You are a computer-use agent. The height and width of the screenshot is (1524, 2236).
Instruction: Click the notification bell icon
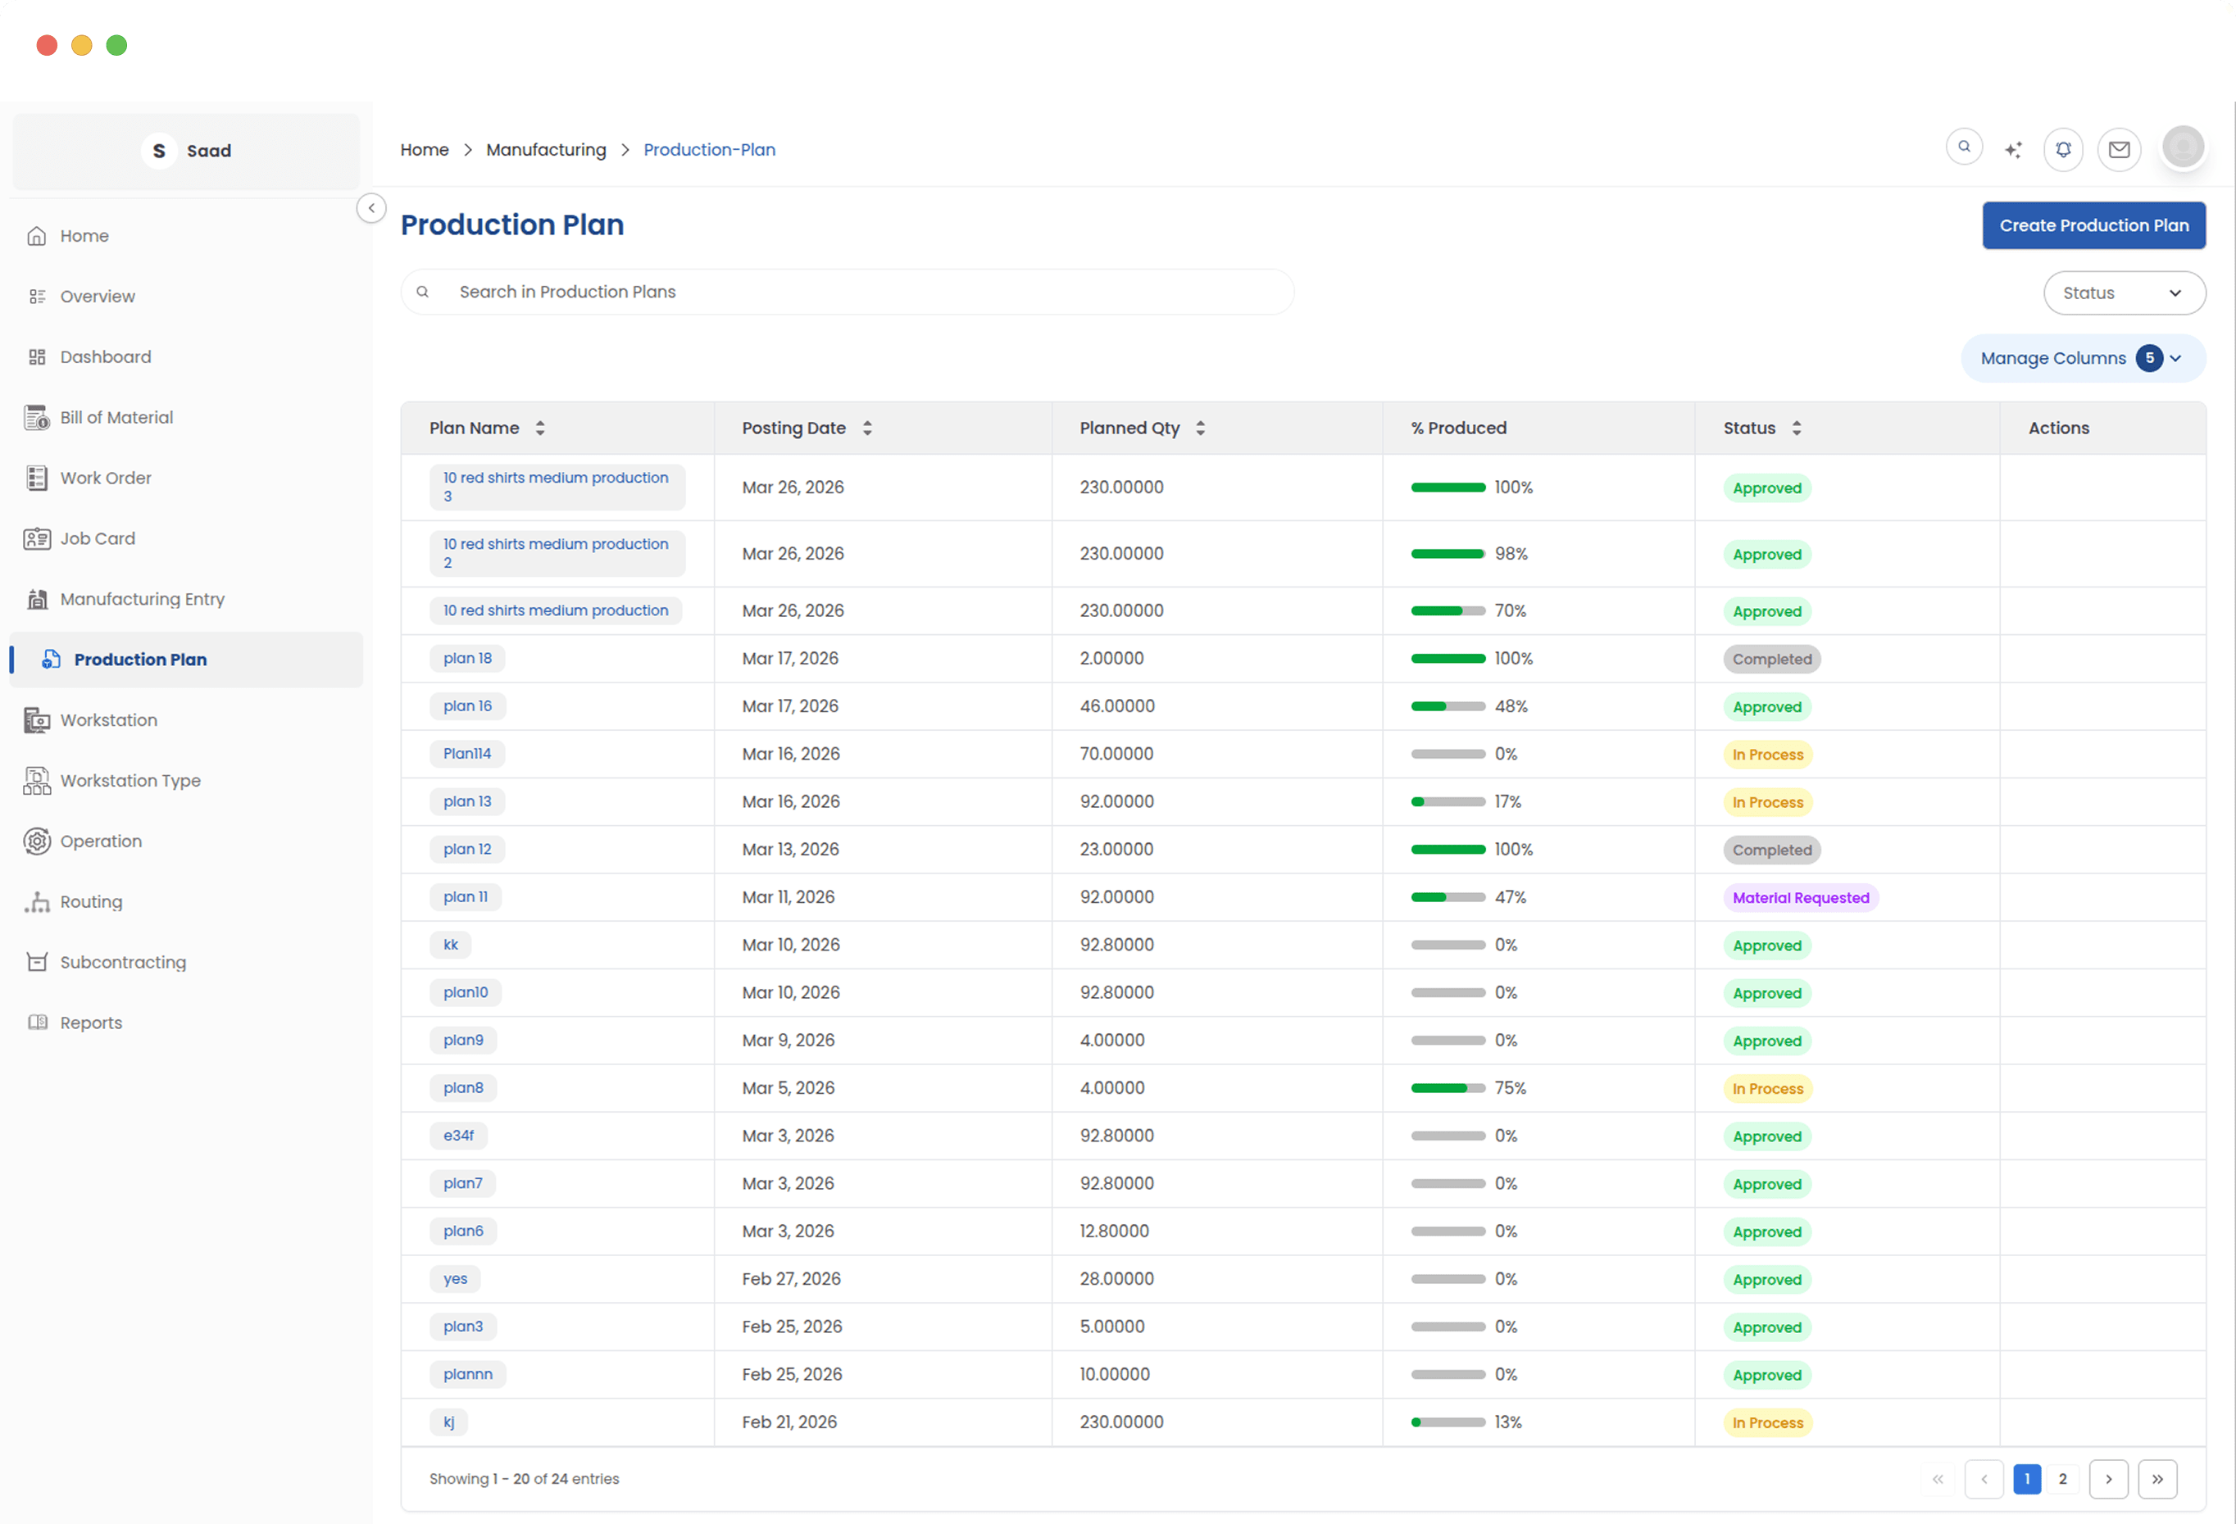click(2063, 149)
